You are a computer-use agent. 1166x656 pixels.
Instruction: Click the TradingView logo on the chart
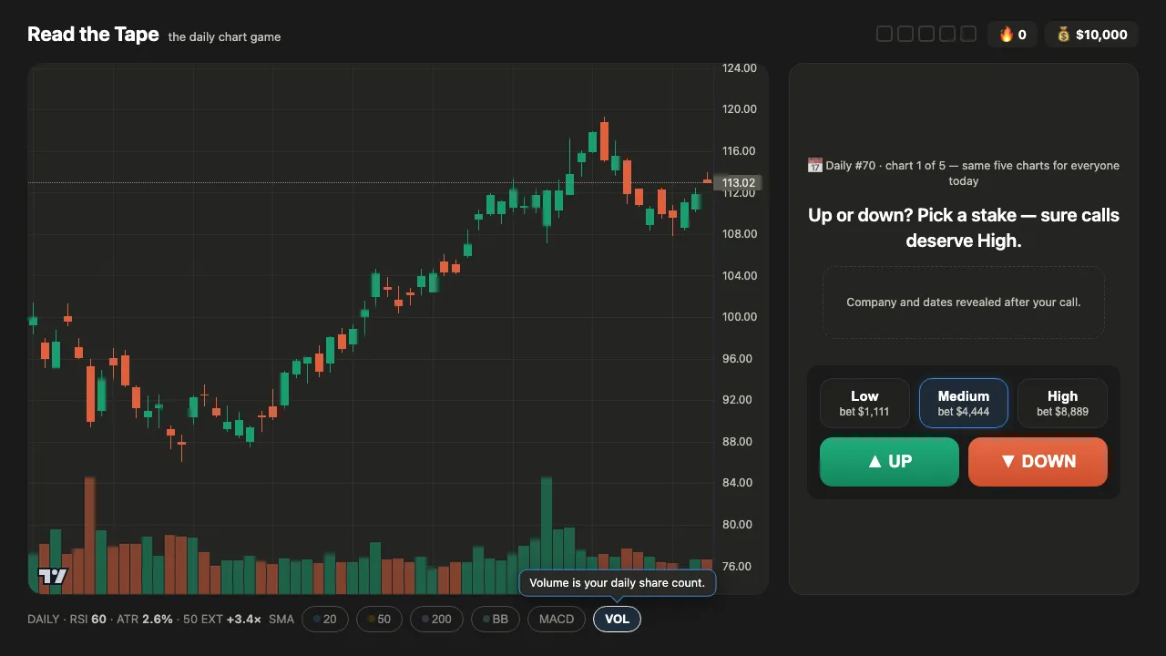coord(52,576)
